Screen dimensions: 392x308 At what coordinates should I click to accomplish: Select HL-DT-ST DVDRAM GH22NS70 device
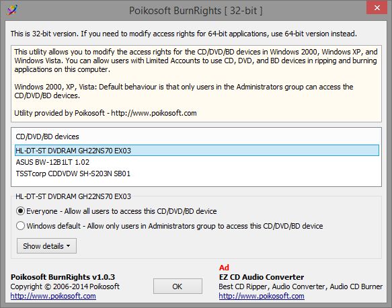coord(197,151)
